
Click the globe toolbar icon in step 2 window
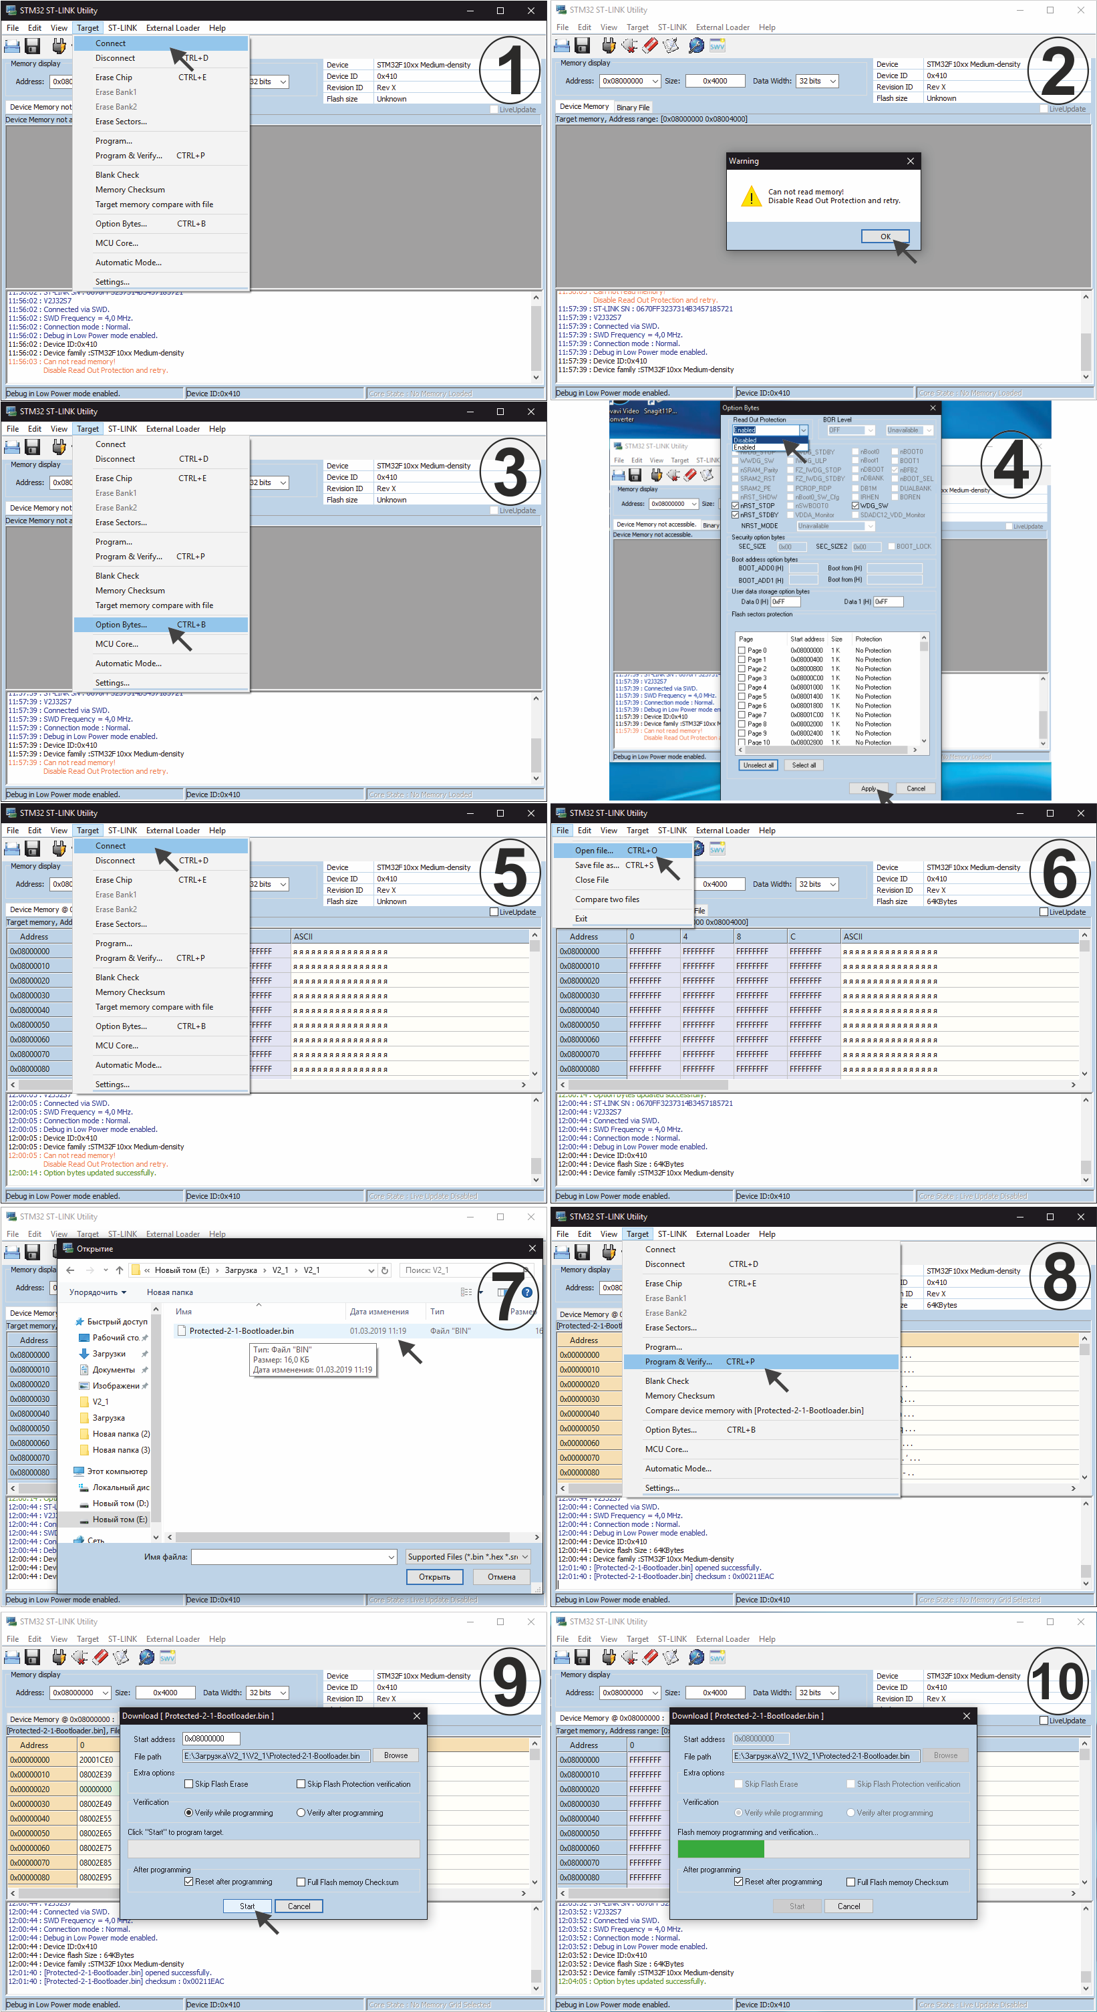click(x=695, y=46)
